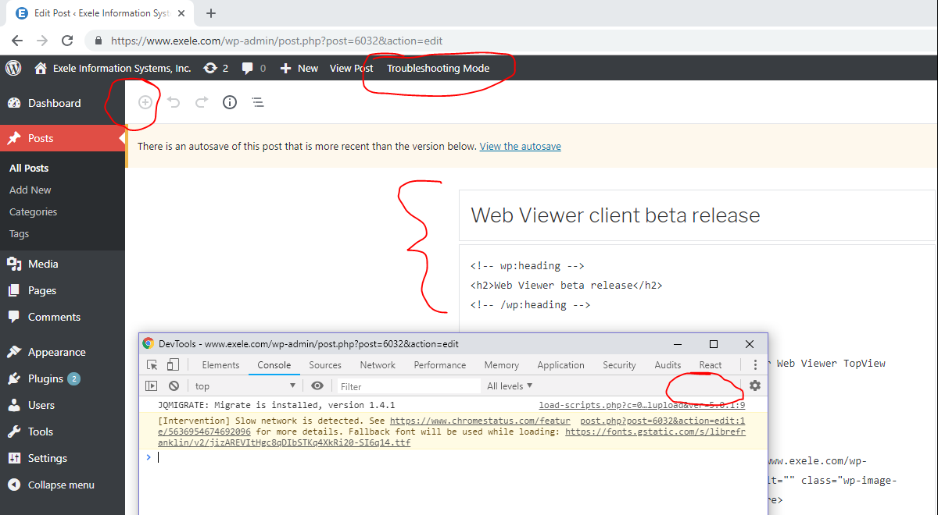Select the Console tab in DevTools
938x515 pixels.
(x=274, y=364)
